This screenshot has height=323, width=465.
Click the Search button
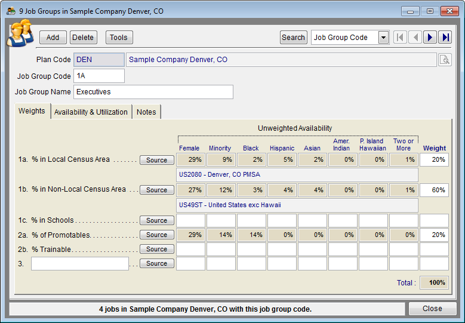tap(293, 38)
